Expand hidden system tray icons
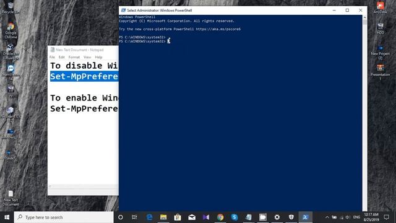This screenshot has height=223, width=396. 327,217
